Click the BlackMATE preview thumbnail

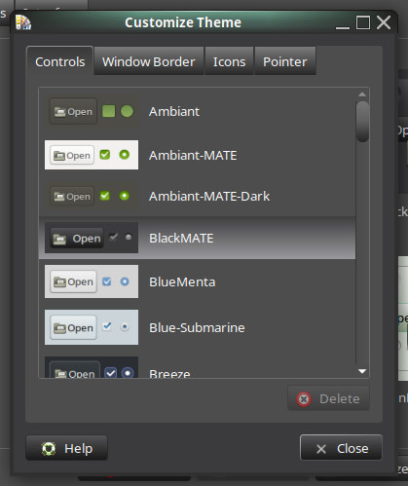[x=92, y=238]
